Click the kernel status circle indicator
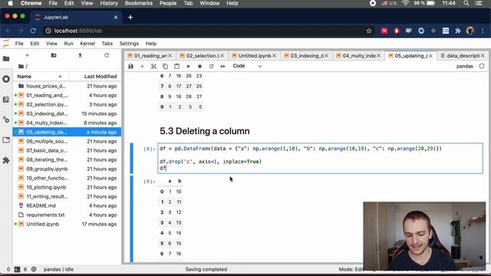The height and width of the screenshot is (276, 491). tap(482, 66)
